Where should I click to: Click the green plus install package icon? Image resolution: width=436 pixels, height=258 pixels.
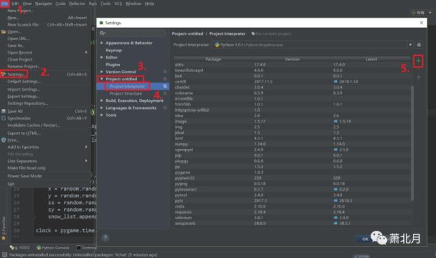coord(418,61)
